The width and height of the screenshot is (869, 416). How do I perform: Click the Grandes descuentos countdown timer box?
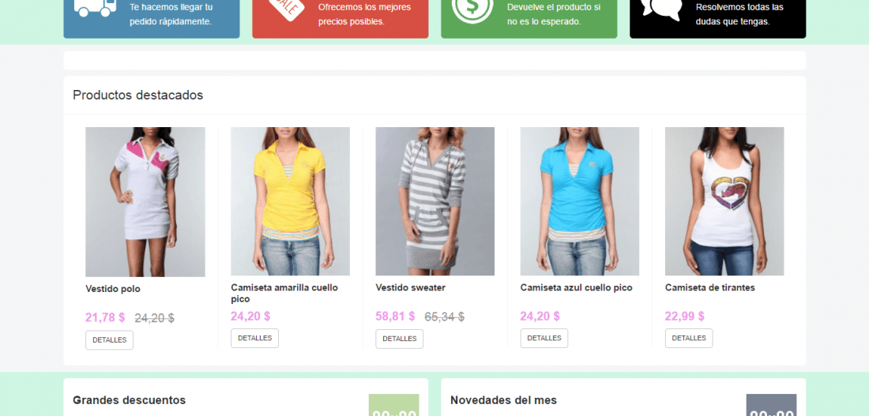393,405
